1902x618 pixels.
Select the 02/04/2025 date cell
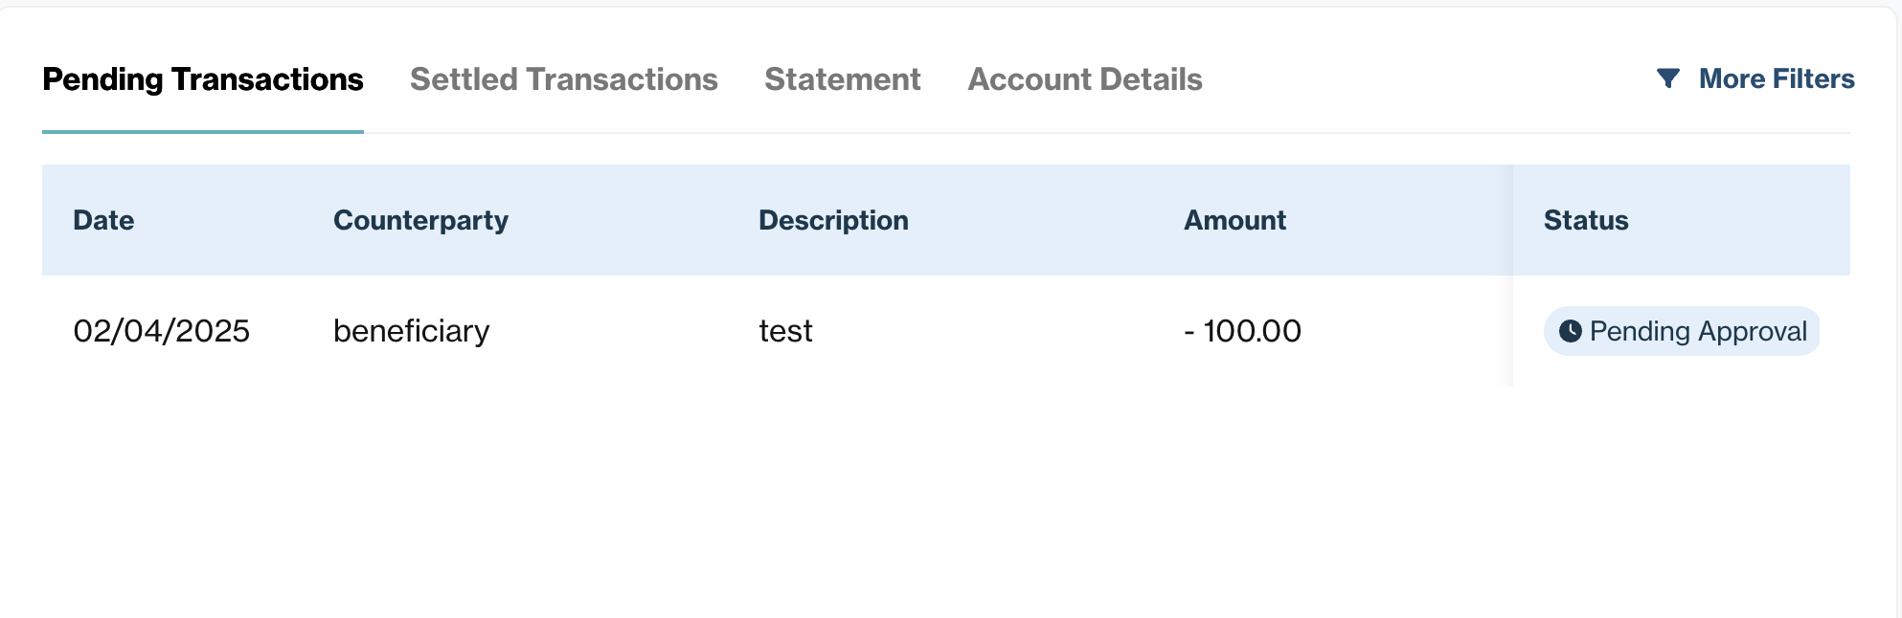(161, 331)
